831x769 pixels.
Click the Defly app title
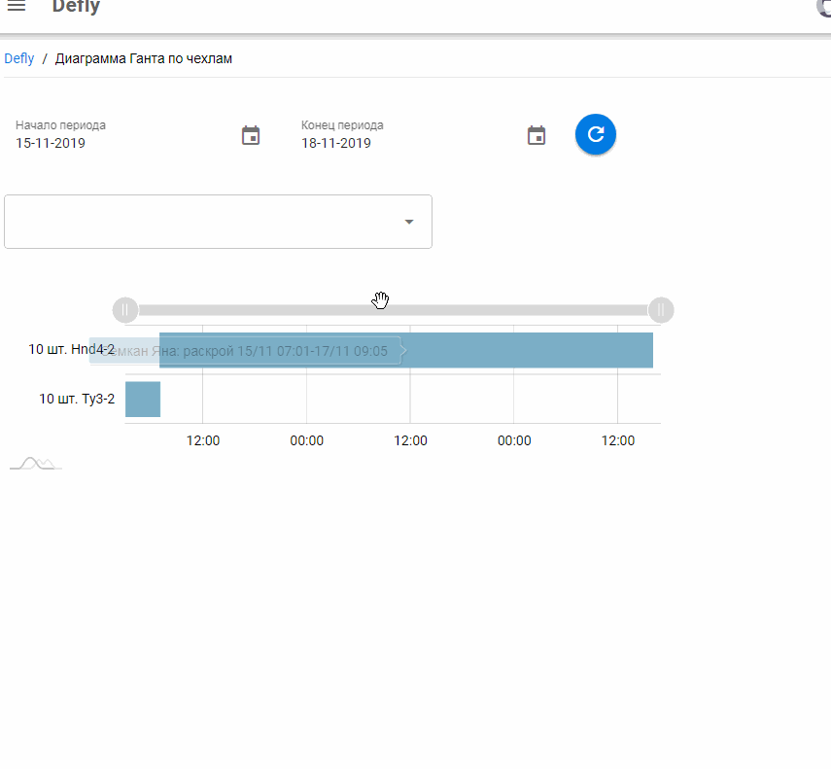(x=76, y=7)
